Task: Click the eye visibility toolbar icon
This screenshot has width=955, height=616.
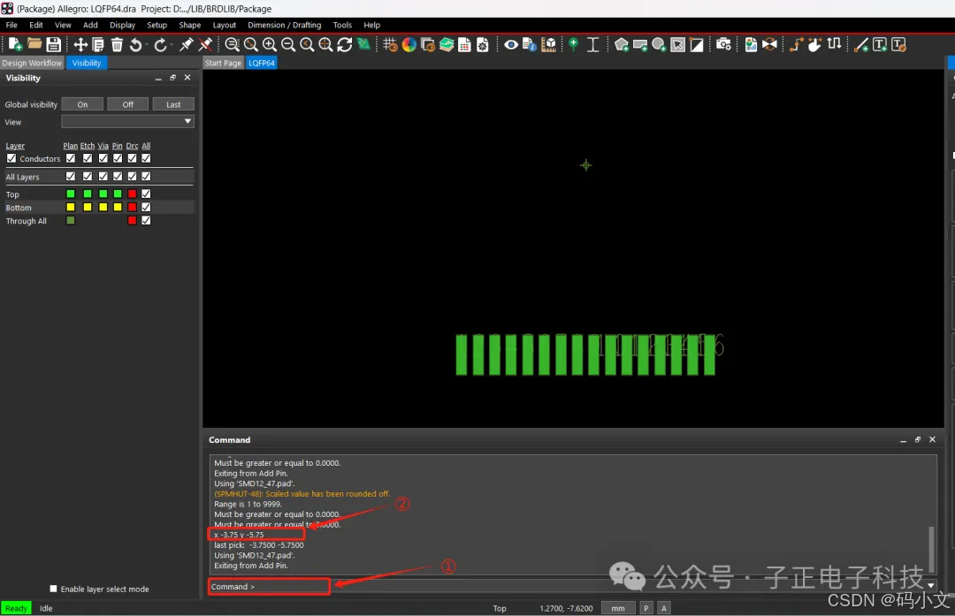Action: 511,44
